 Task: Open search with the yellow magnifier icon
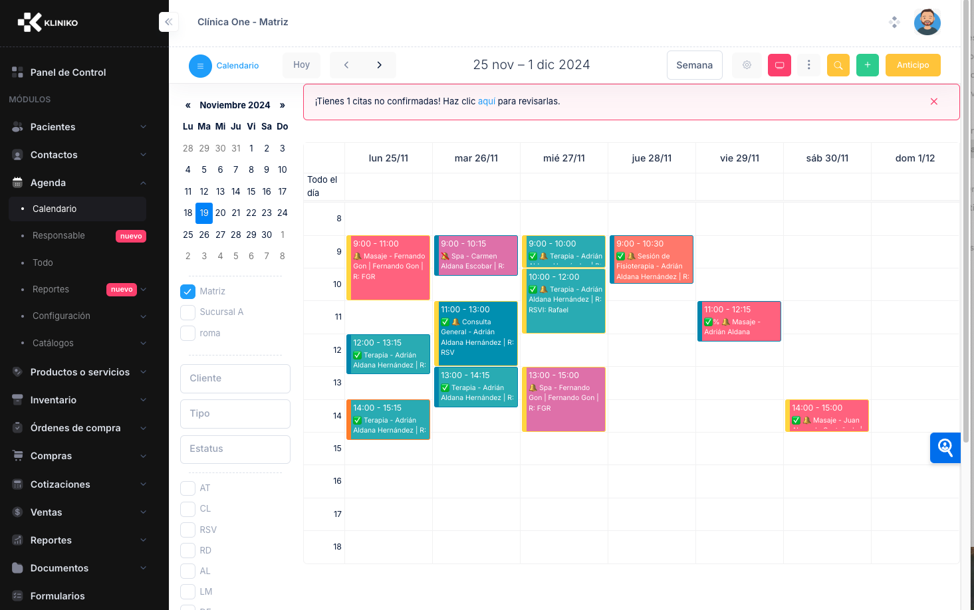[x=838, y=64]
